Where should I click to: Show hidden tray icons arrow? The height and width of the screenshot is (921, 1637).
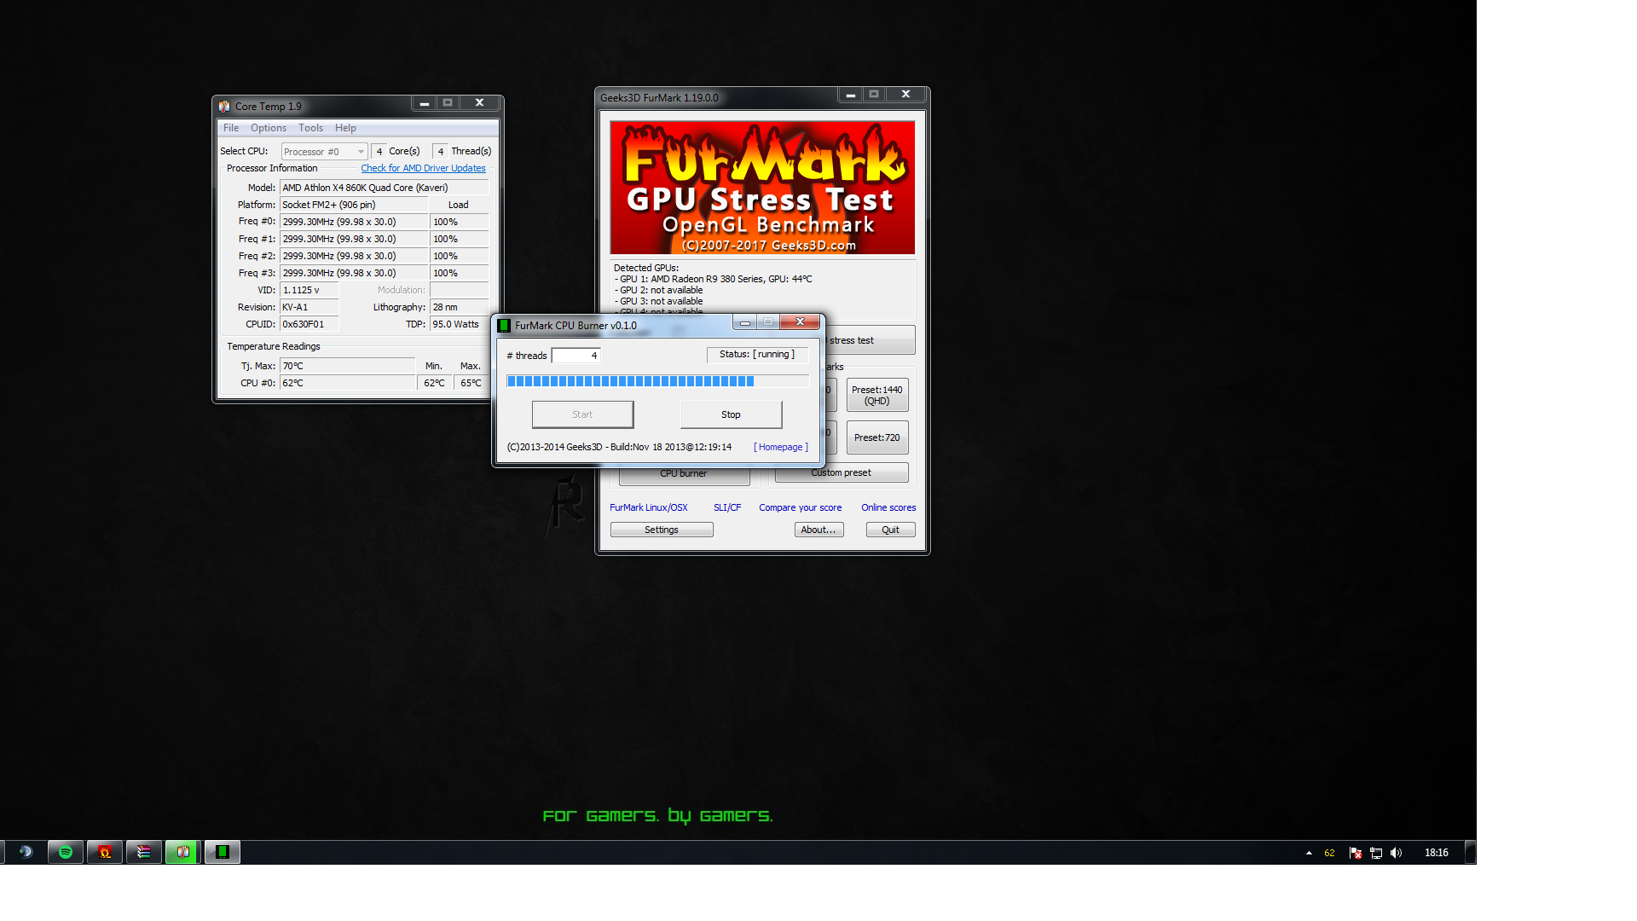[x=1309, y=853]
